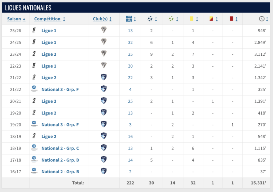Sort by second yellow/red card icon
Screen dimensions: 273x192
click(x=211, y=19)
